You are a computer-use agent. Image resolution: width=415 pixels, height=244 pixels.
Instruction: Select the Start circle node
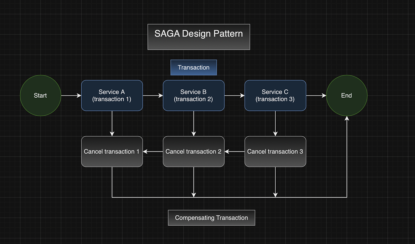tap(40, 95)
